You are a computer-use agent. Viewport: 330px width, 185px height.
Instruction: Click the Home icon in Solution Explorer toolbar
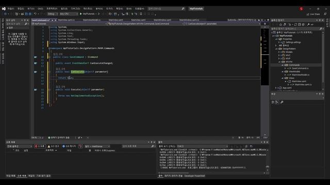(280, 25)
